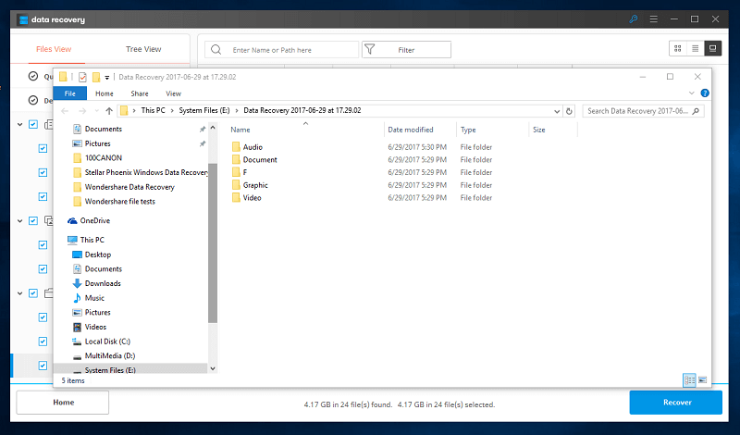This screenshot has height=435, width=740.
Task: Open the quick access toolbar customize dropdown
Action: click(107, 78)
